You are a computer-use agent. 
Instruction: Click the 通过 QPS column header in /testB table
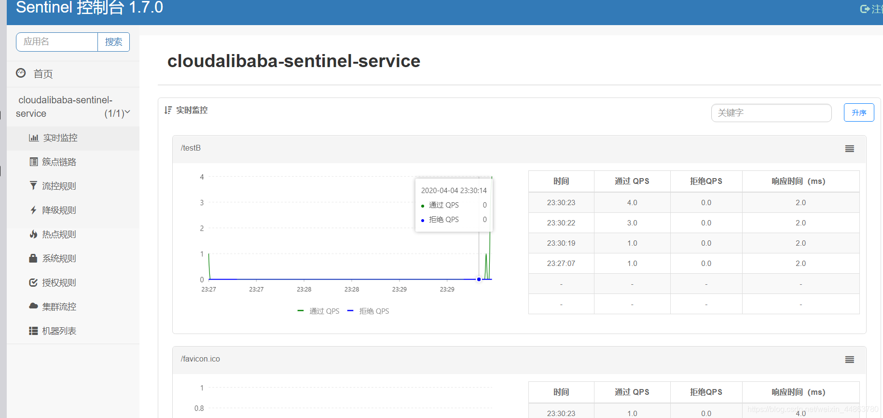coord(632,181)
